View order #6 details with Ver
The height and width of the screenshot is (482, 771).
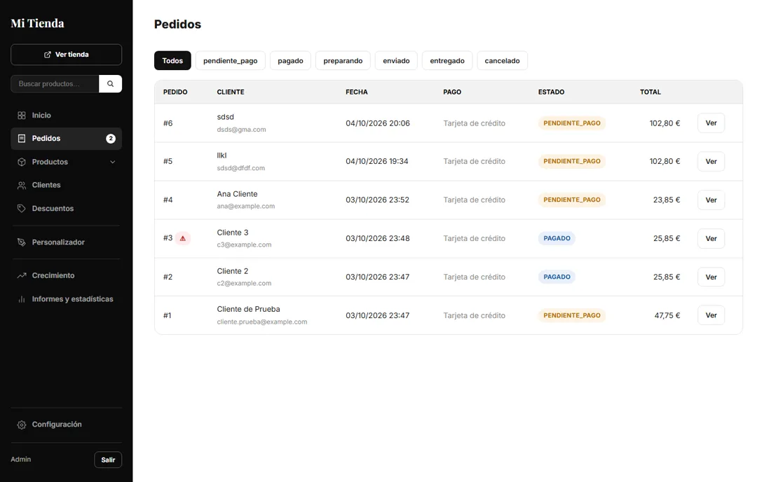[x=711, y=123]
